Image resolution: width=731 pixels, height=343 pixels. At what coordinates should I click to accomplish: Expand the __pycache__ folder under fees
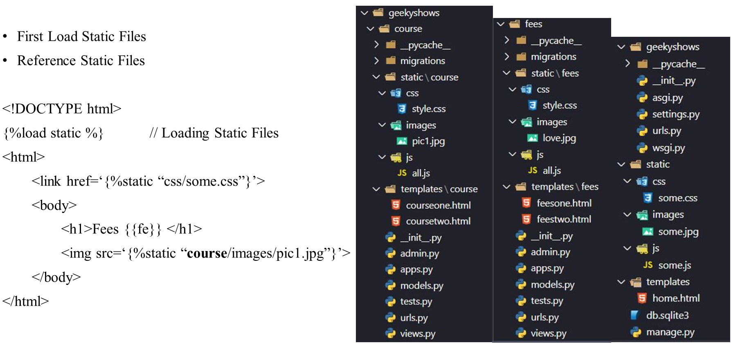click(507, 40)
